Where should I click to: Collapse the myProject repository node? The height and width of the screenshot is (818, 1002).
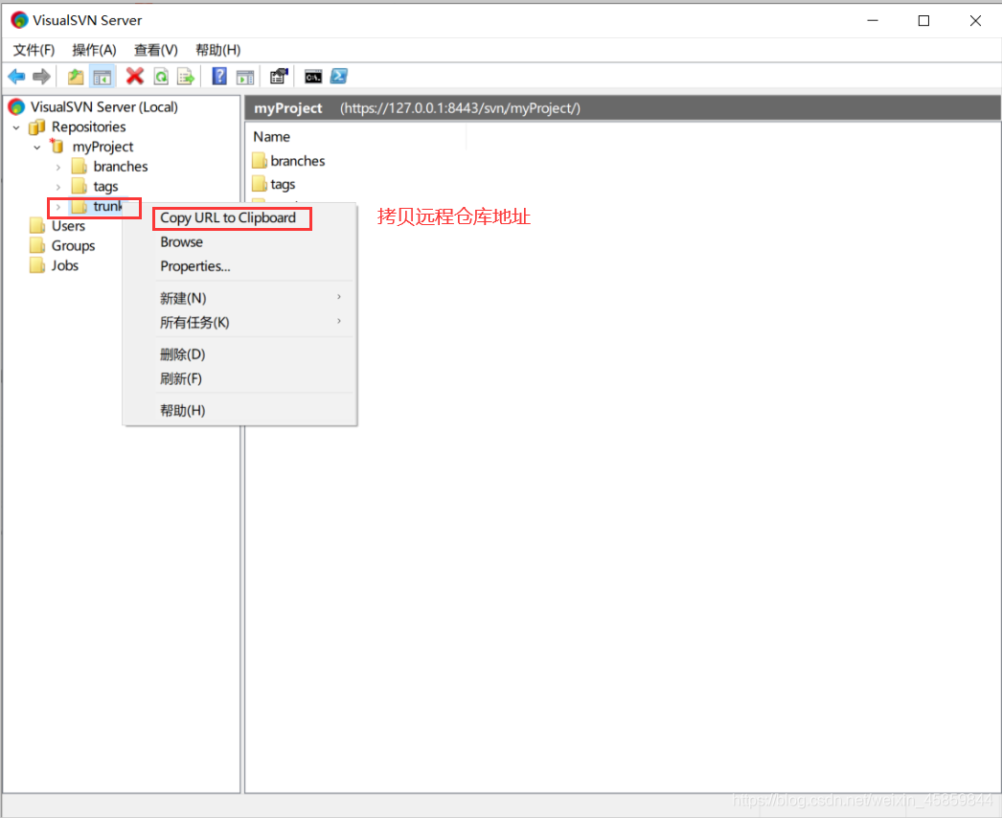pos(37,147)
